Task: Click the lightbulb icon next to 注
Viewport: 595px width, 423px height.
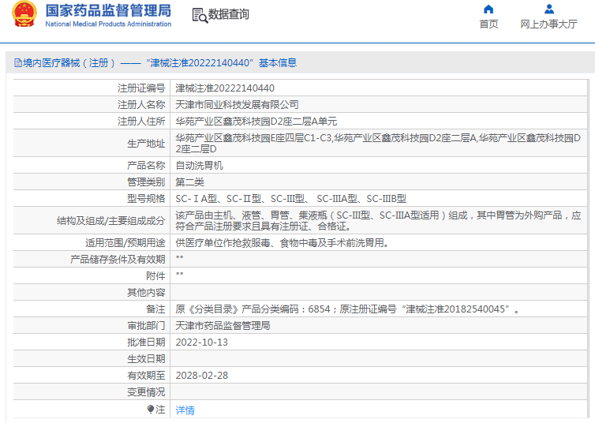Action: 151,409
